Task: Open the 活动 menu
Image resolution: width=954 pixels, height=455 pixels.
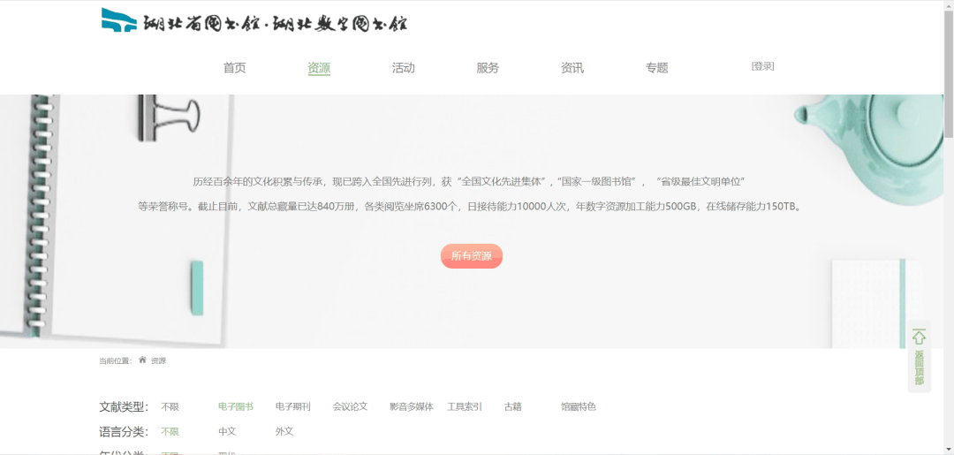Action: [x=404, y=68]
